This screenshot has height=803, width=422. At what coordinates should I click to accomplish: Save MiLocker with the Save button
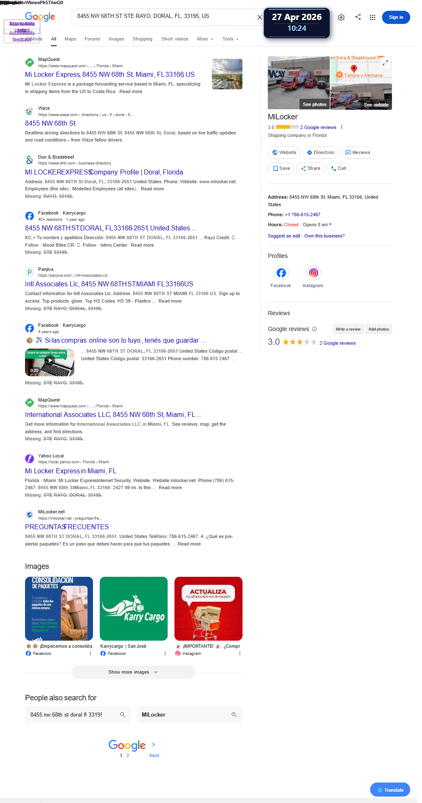pos(281,168)
